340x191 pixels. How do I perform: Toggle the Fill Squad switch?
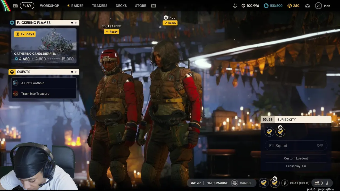click(x=296, y=145)
